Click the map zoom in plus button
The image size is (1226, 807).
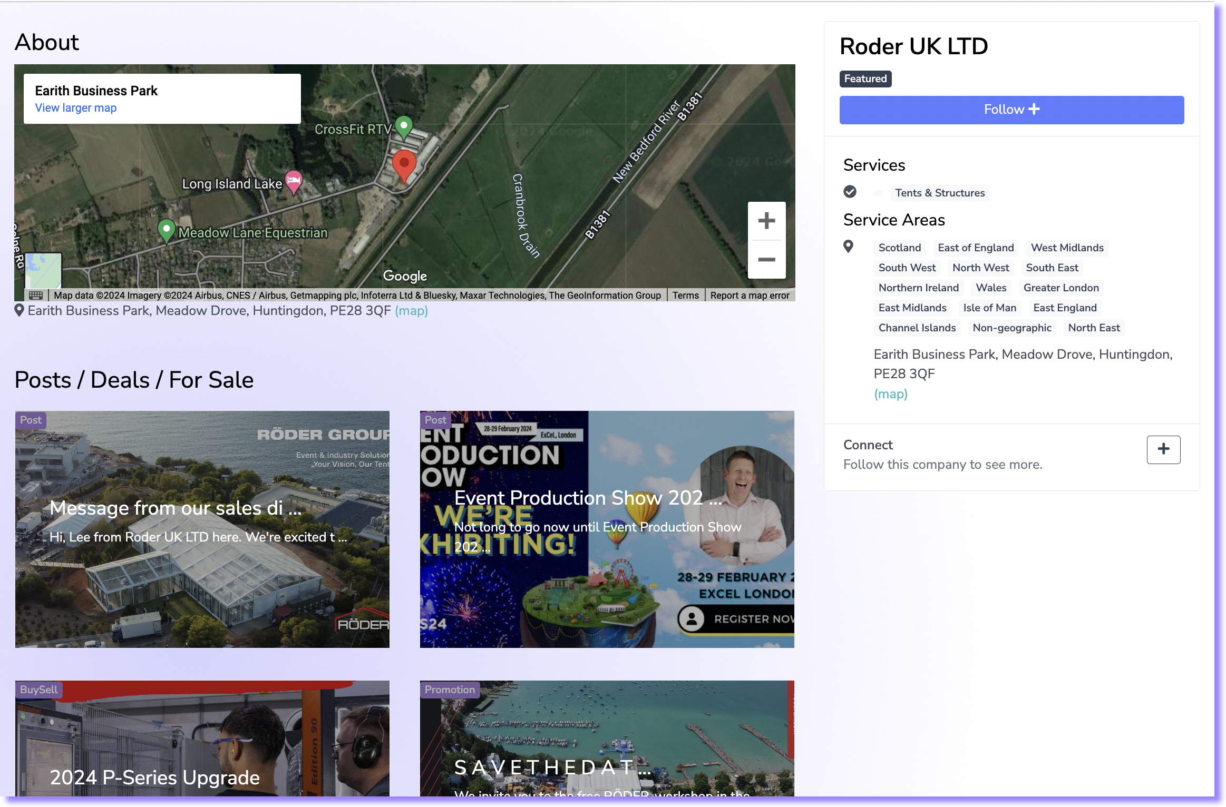tap(766, 221)
